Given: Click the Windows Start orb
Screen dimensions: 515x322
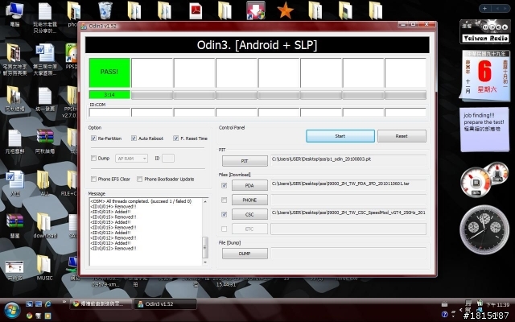Looking at the screenshot, I should (12, 310).
